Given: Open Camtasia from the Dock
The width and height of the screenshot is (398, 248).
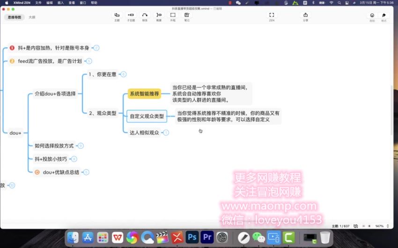Looking at the screenshot, I should tap(288, 238).
